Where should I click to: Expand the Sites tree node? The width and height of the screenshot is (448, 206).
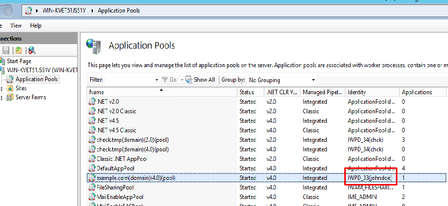pos(3,88)
